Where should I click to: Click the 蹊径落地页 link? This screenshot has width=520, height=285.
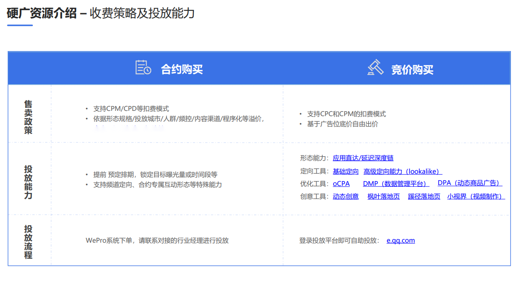(x=424, y=196)
